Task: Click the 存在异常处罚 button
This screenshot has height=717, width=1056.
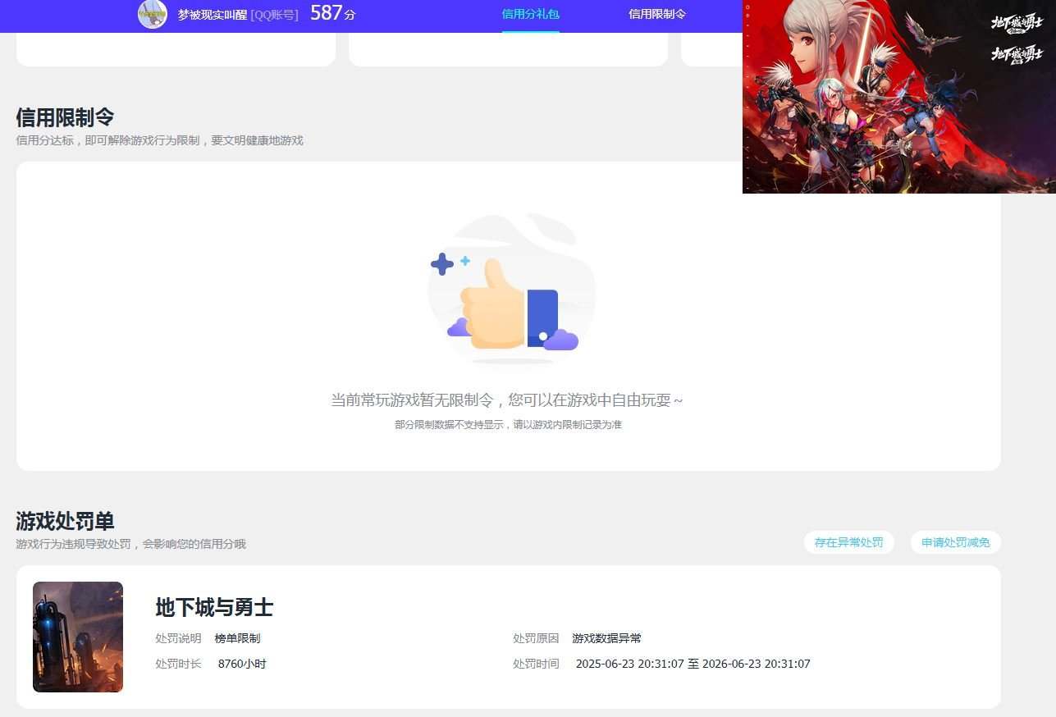Action: [x=848, y=542]
